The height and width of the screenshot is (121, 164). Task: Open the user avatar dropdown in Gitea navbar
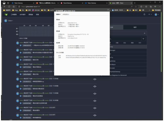pos(157,14)
